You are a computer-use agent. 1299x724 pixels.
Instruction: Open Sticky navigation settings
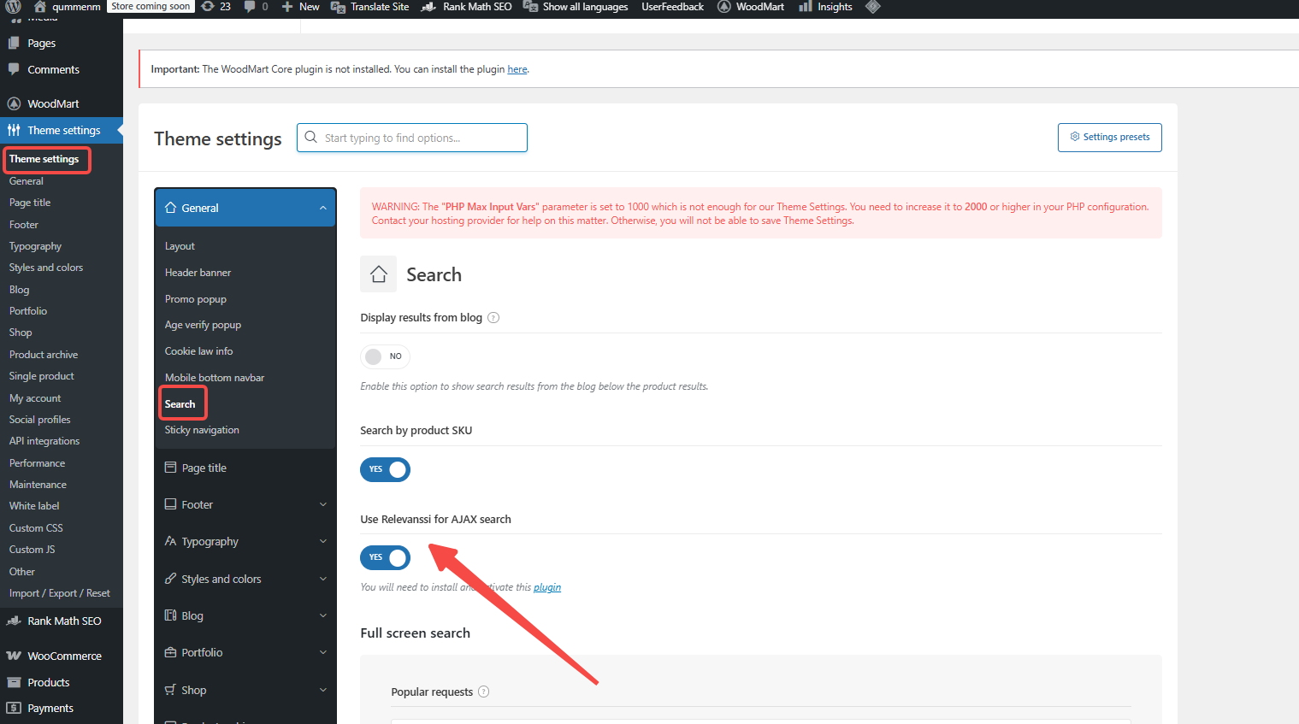coord(202,430)
